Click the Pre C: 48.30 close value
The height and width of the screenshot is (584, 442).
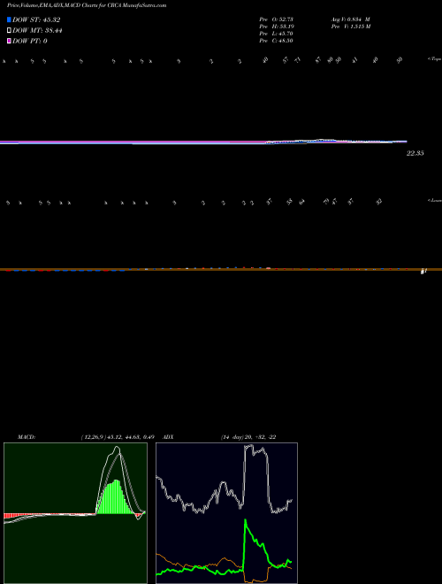pos(277,41)
